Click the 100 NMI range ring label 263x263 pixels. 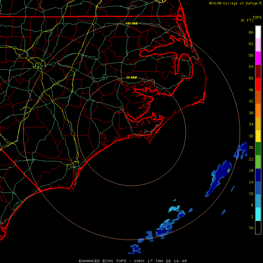[x=131, y=23]
